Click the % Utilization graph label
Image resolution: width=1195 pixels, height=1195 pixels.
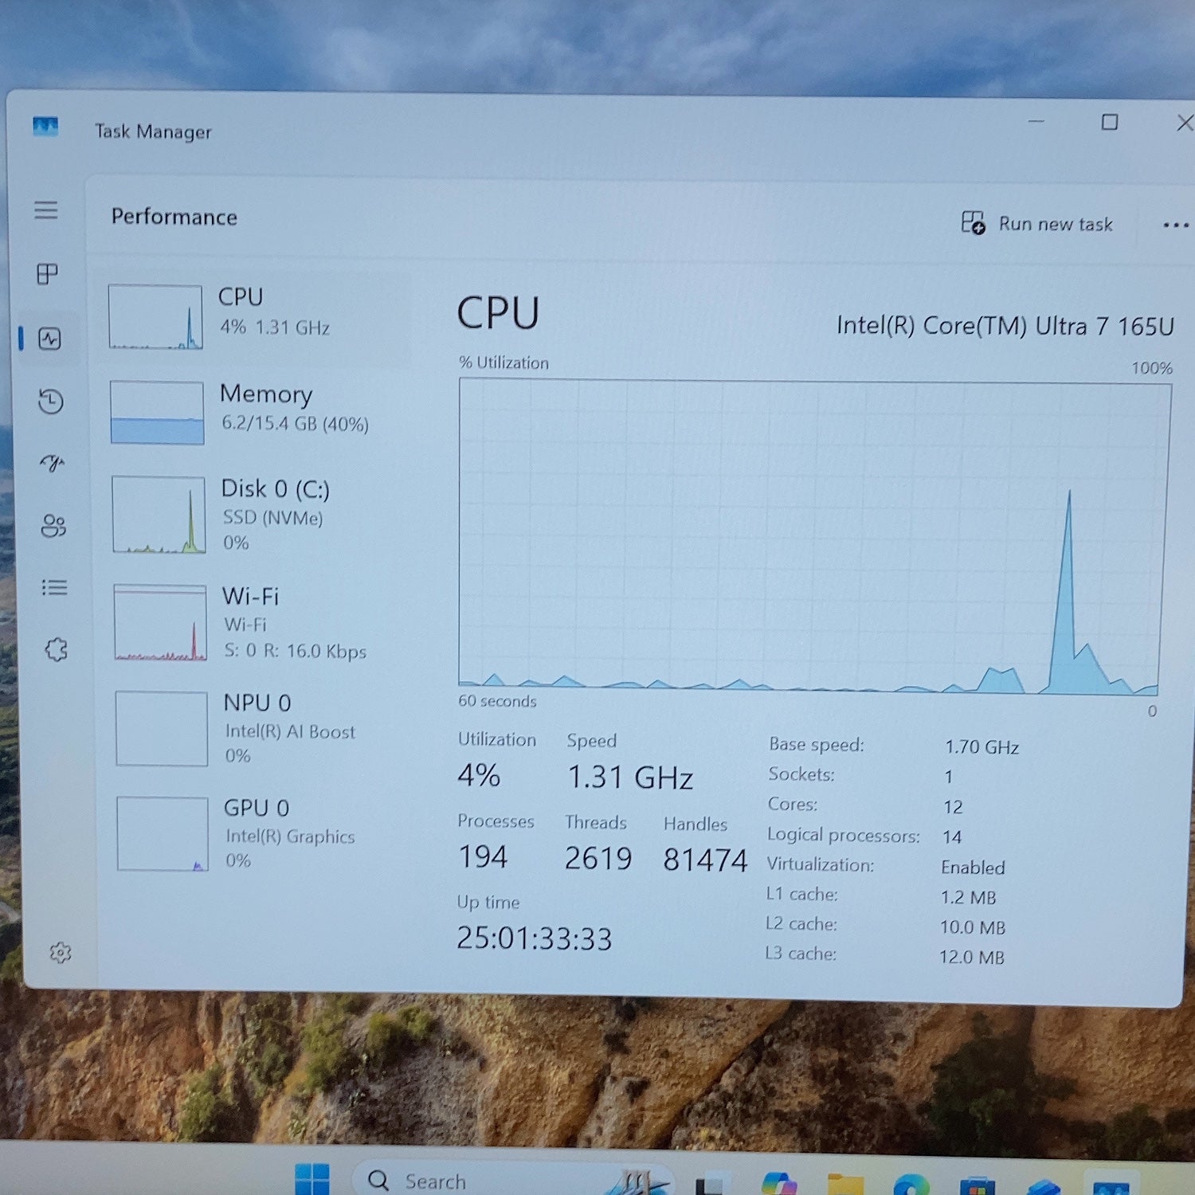503,362
